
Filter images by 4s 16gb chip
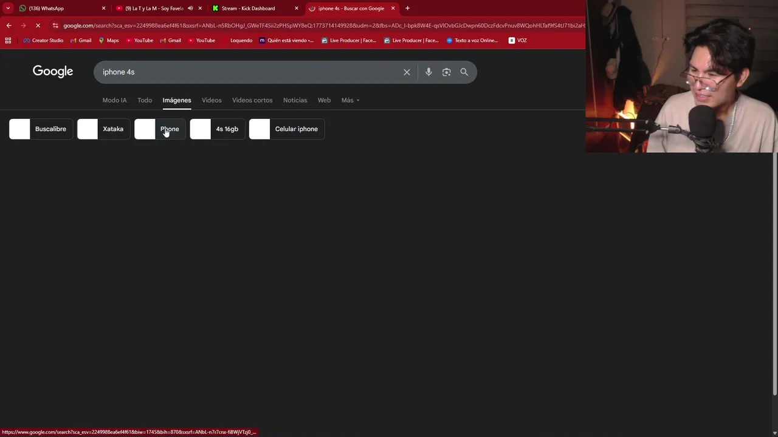217,129
